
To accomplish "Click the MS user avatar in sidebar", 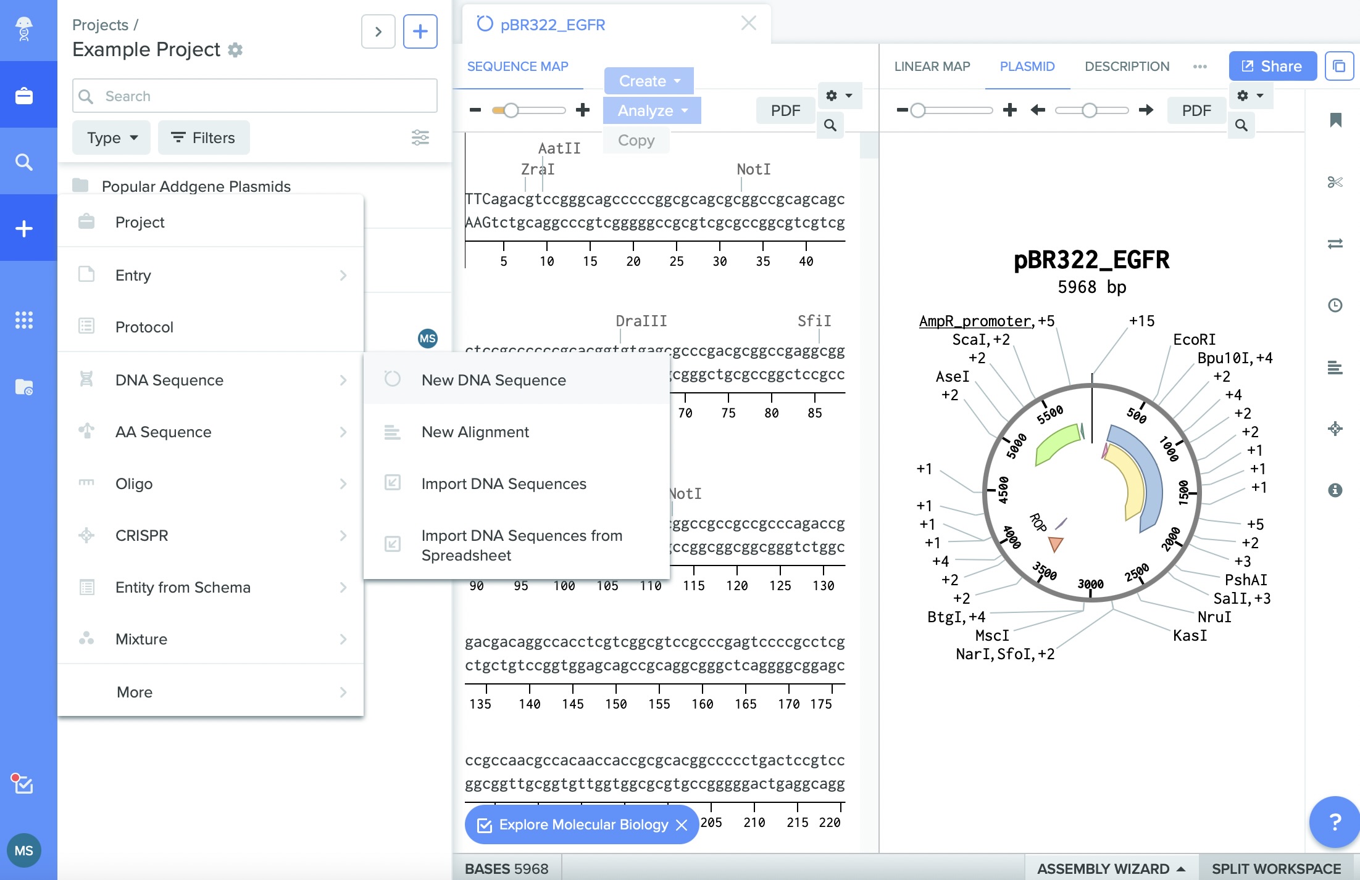I will pos(24,850).
